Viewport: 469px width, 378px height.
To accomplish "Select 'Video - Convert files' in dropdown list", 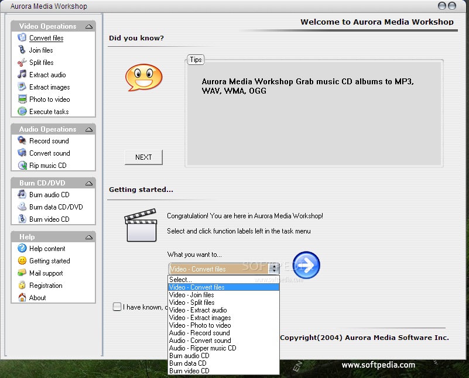I will coord(224,287).
